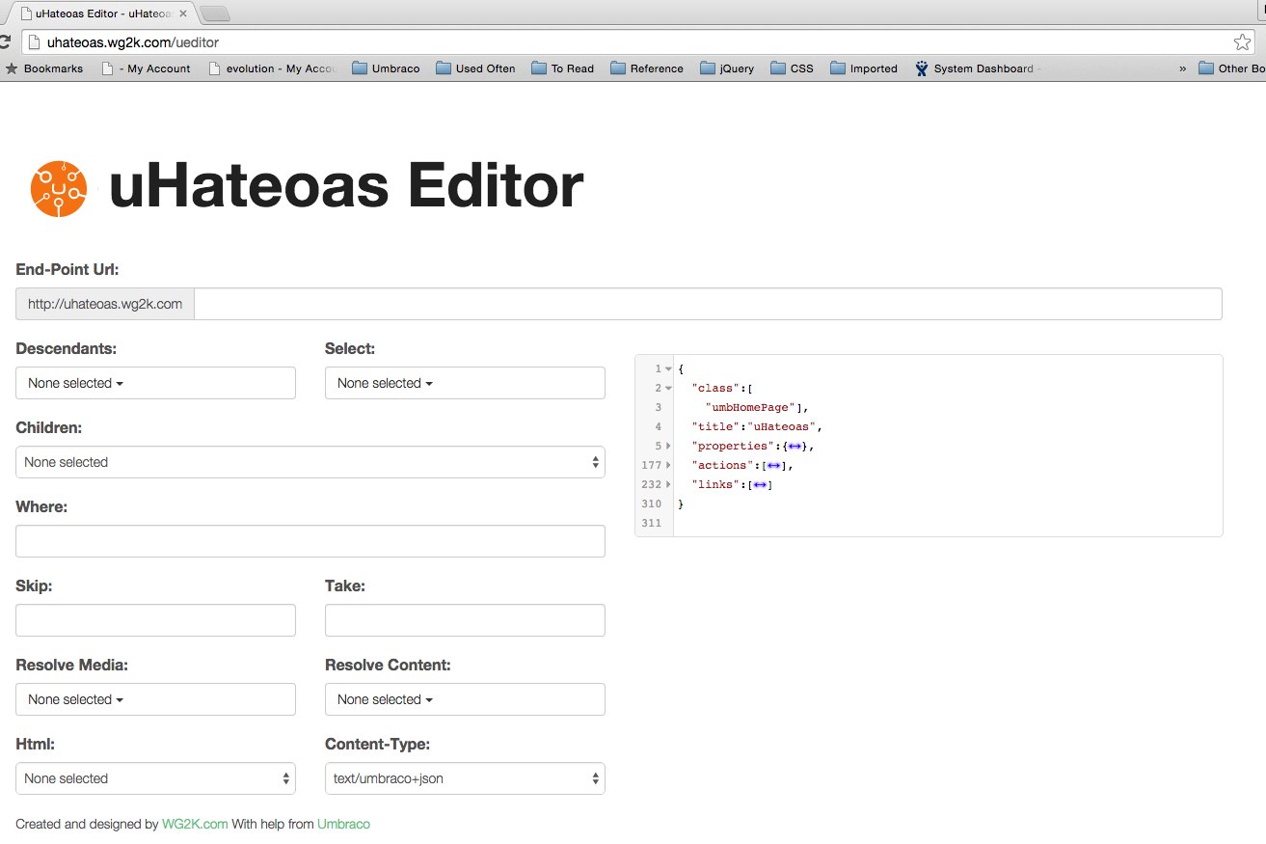Viewport: 1266px width, 844px height.
Task: Click the uHateoas Editor heading
Action: point(346,186)
